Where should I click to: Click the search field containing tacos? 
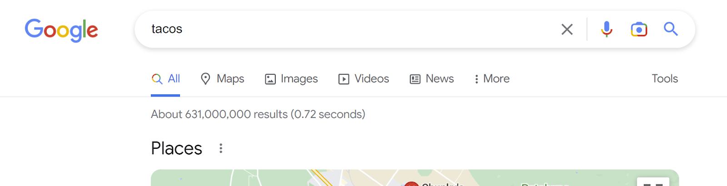pos(345,29)
